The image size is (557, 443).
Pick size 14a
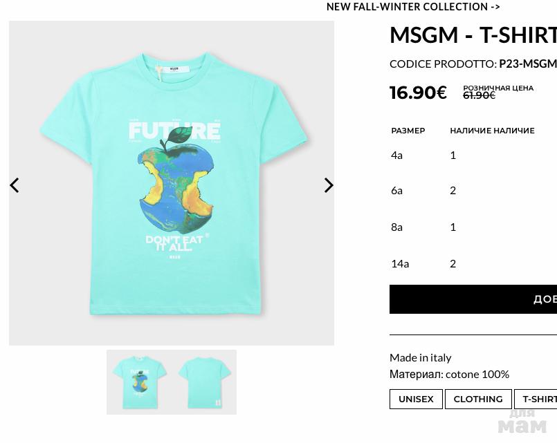pyautogui.click(x=400, y=263)
